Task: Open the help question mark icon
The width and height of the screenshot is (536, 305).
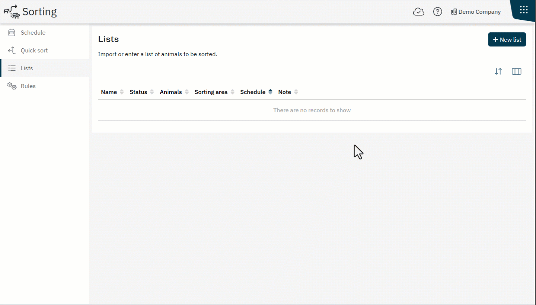Action: (x=437, y=12)
